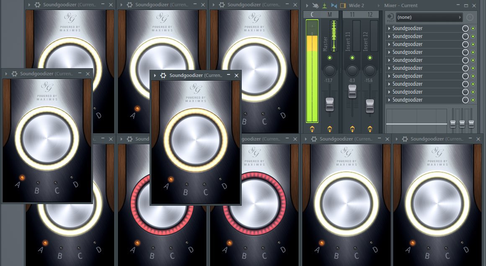Open the mixer options menu arrow
This screenshot has height=266, width=486.
pyautogui.click(x=307, y=5)
